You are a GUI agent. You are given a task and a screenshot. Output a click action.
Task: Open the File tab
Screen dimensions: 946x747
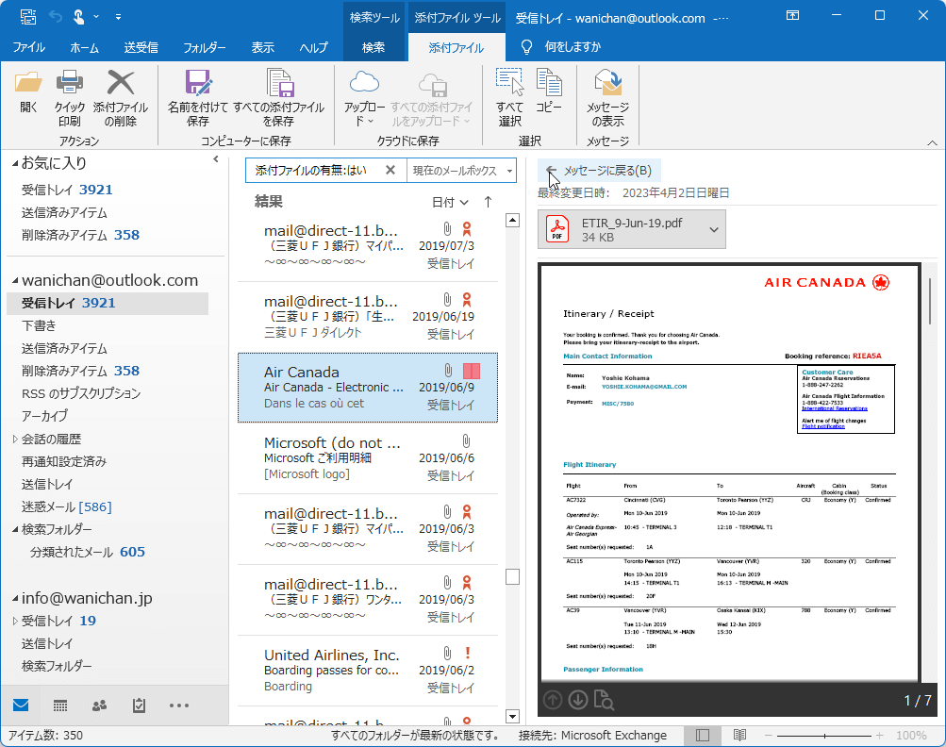tap(28, 47)
